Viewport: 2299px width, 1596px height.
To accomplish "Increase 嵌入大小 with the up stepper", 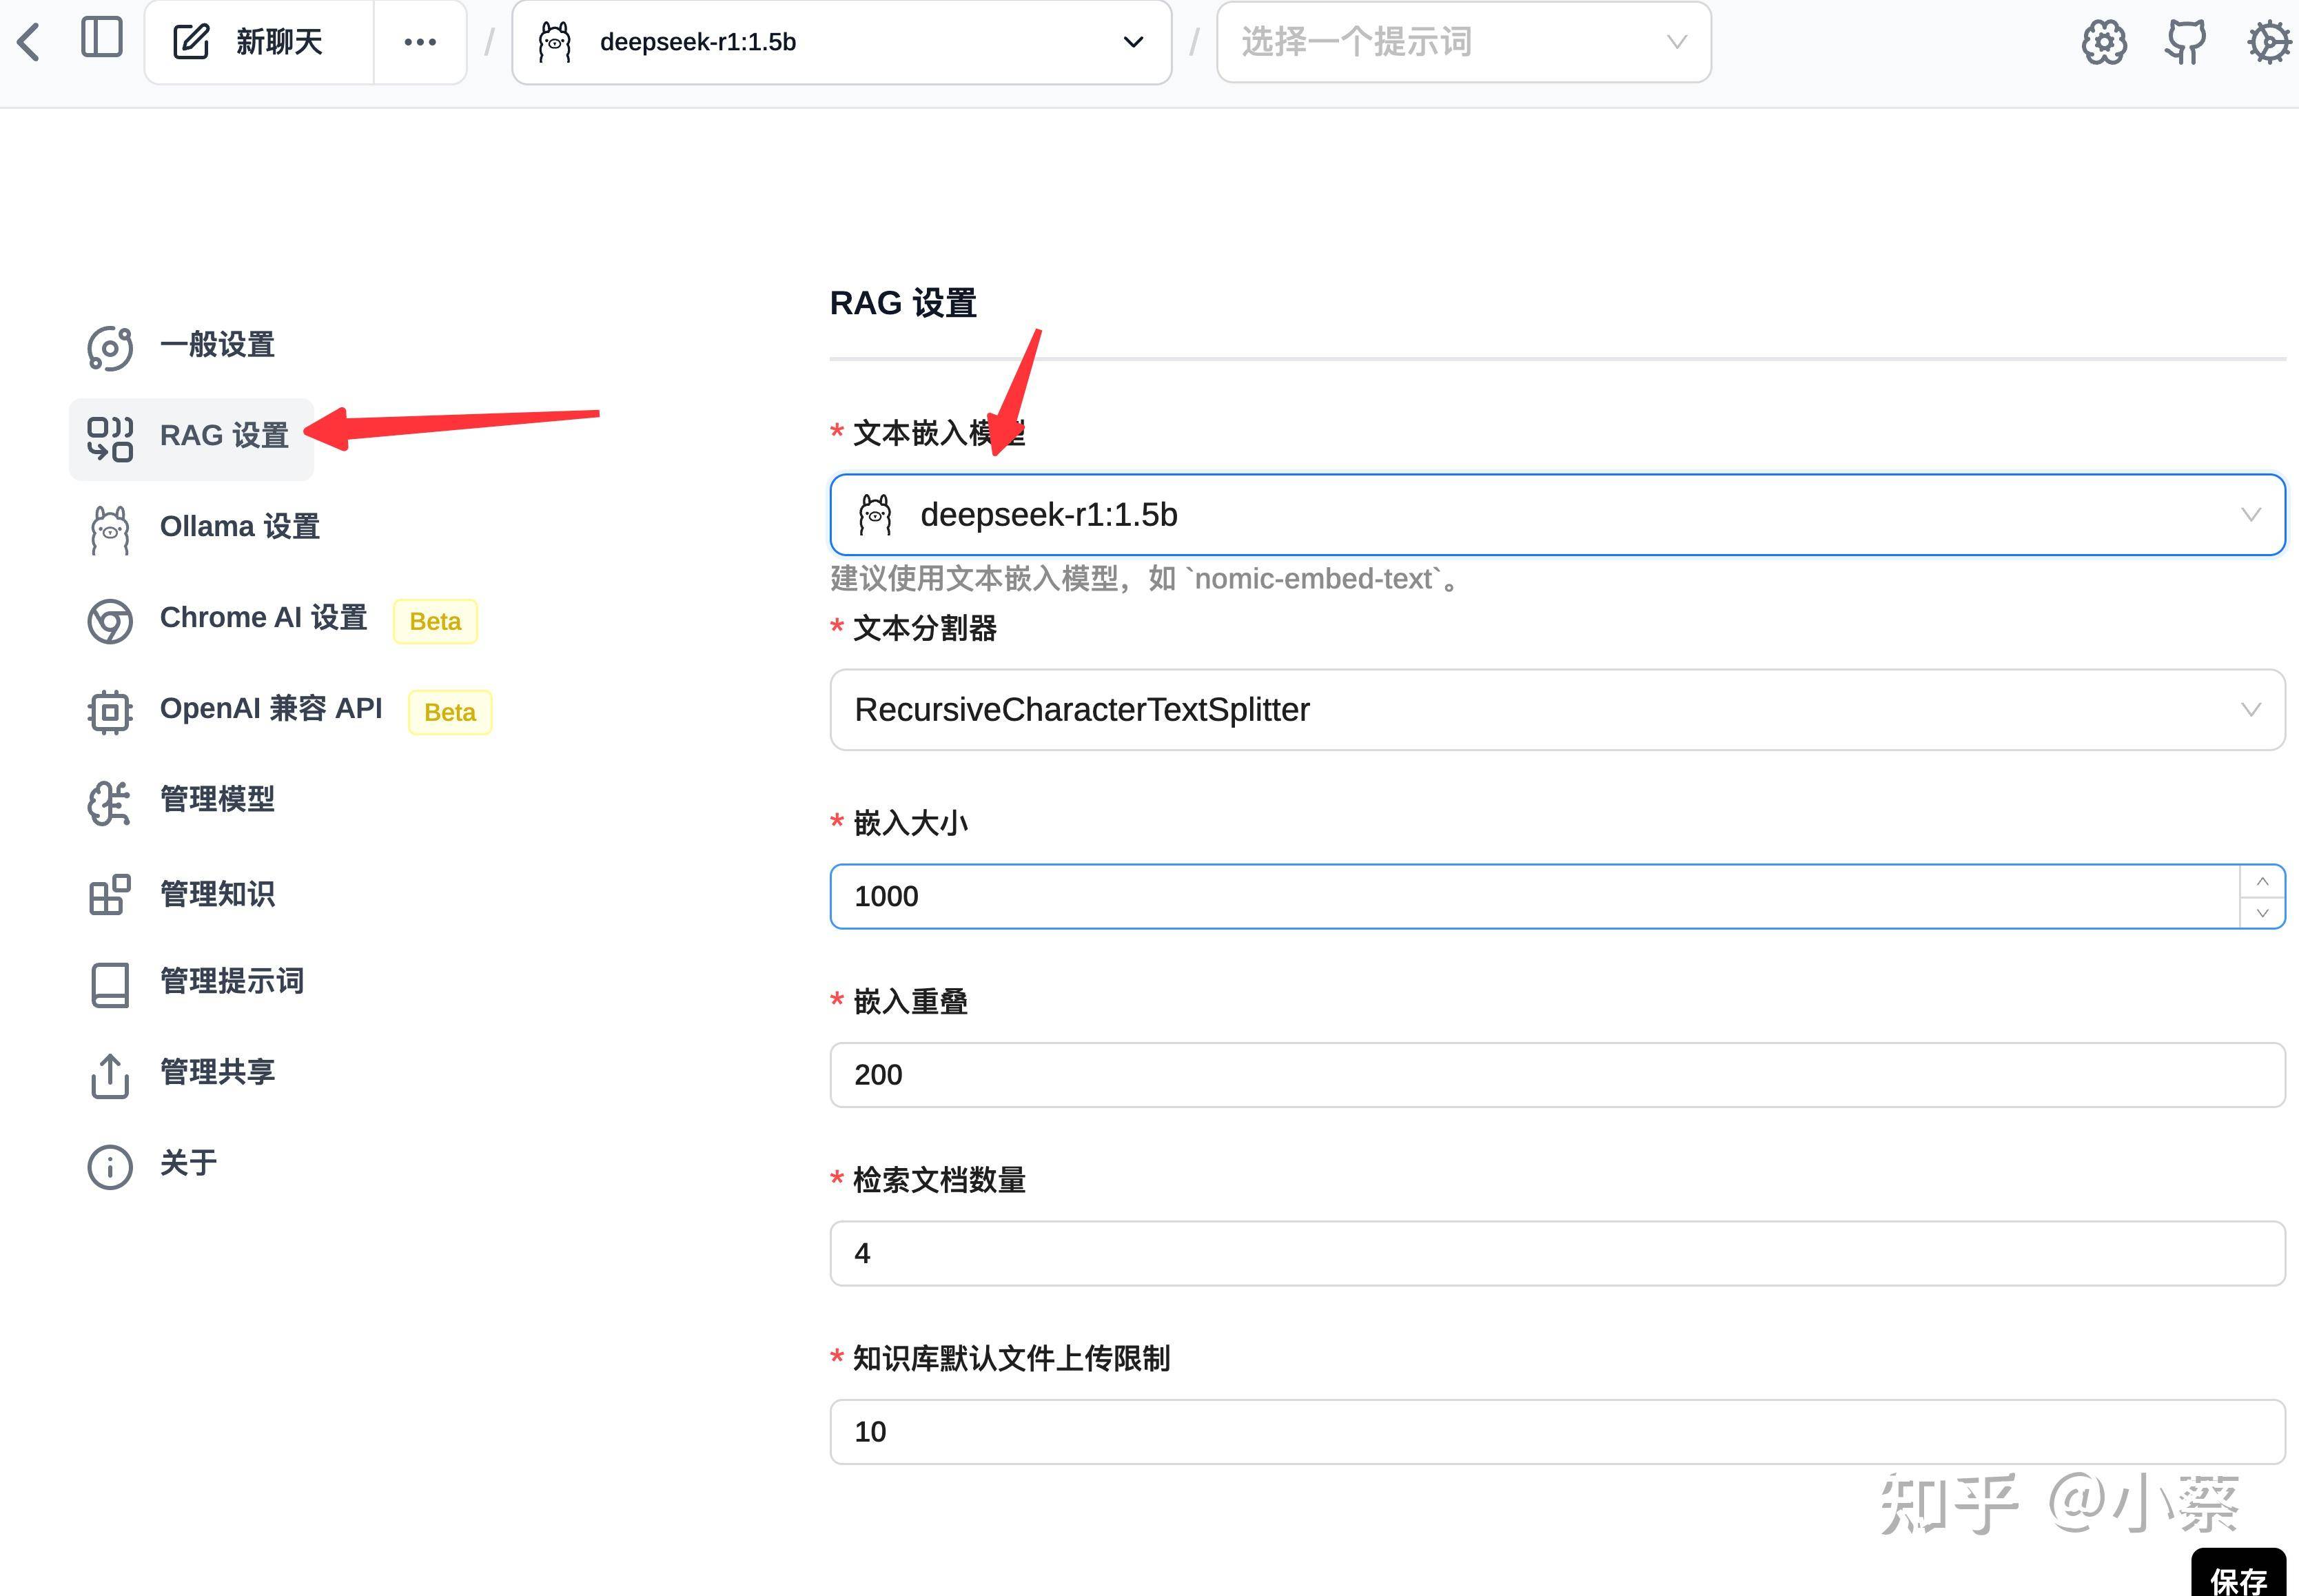I will 2262,881.
